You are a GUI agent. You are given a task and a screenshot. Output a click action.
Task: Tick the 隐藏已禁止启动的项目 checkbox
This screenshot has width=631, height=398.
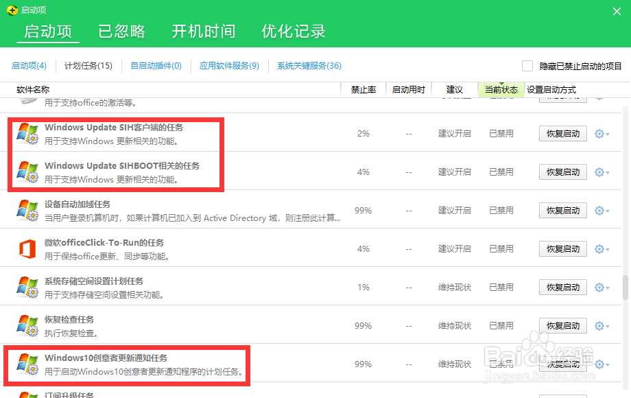click(527, 66)
